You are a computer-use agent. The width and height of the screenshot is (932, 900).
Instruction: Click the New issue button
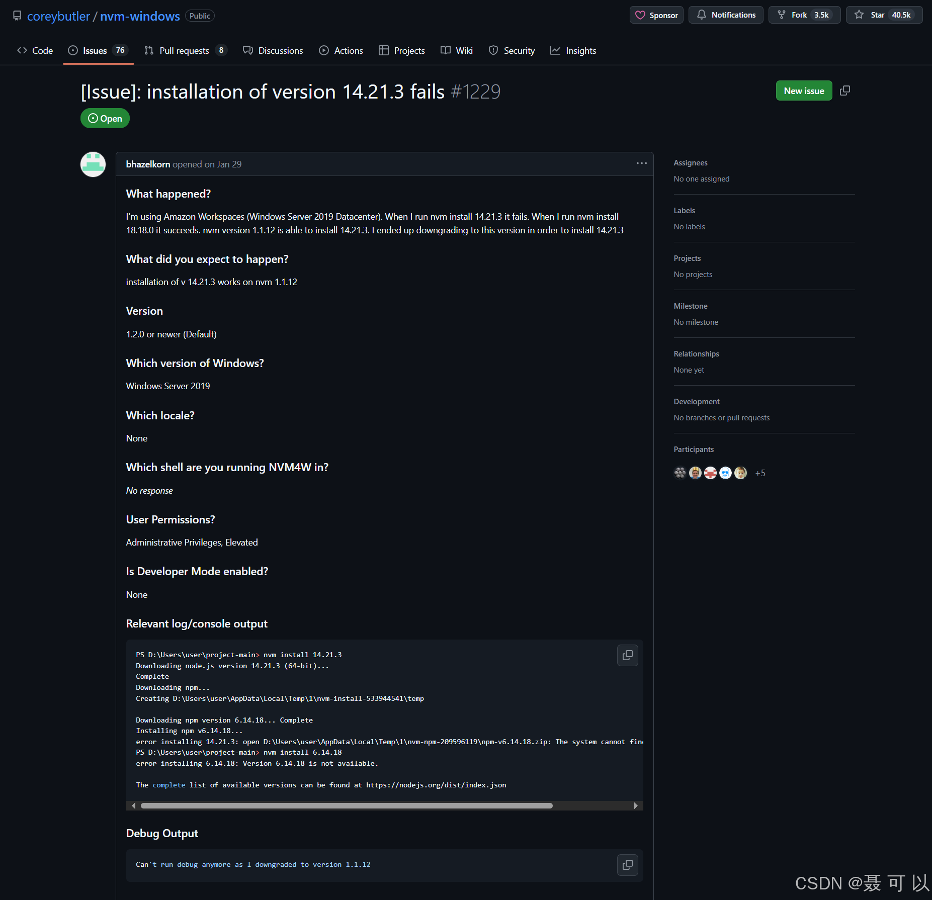click(x=804, y=91)
